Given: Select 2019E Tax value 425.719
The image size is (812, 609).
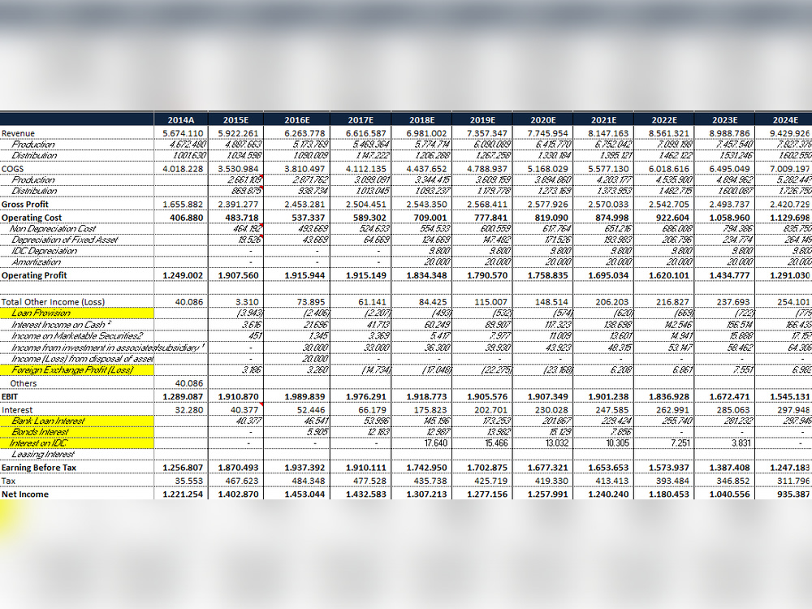Looking at the screenshot, I should (x=491, y=481).
